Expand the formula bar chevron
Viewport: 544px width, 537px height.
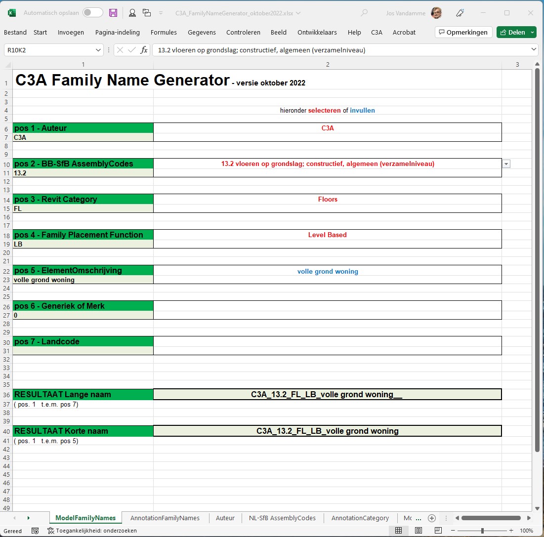(x=533, y=49)
